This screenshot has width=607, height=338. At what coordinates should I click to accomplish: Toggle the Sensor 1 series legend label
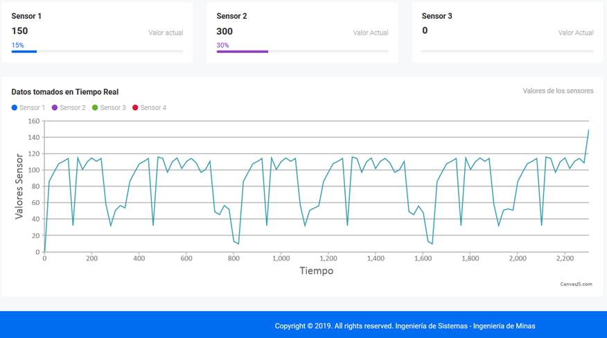(32, 108)
